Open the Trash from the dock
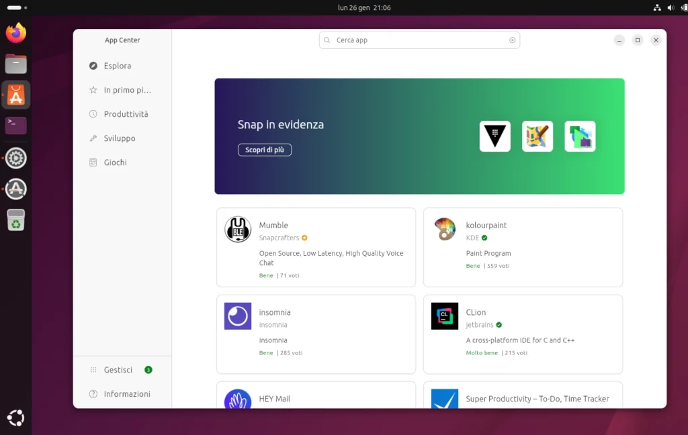Viewport: 688px width, 435px height. 15,220
